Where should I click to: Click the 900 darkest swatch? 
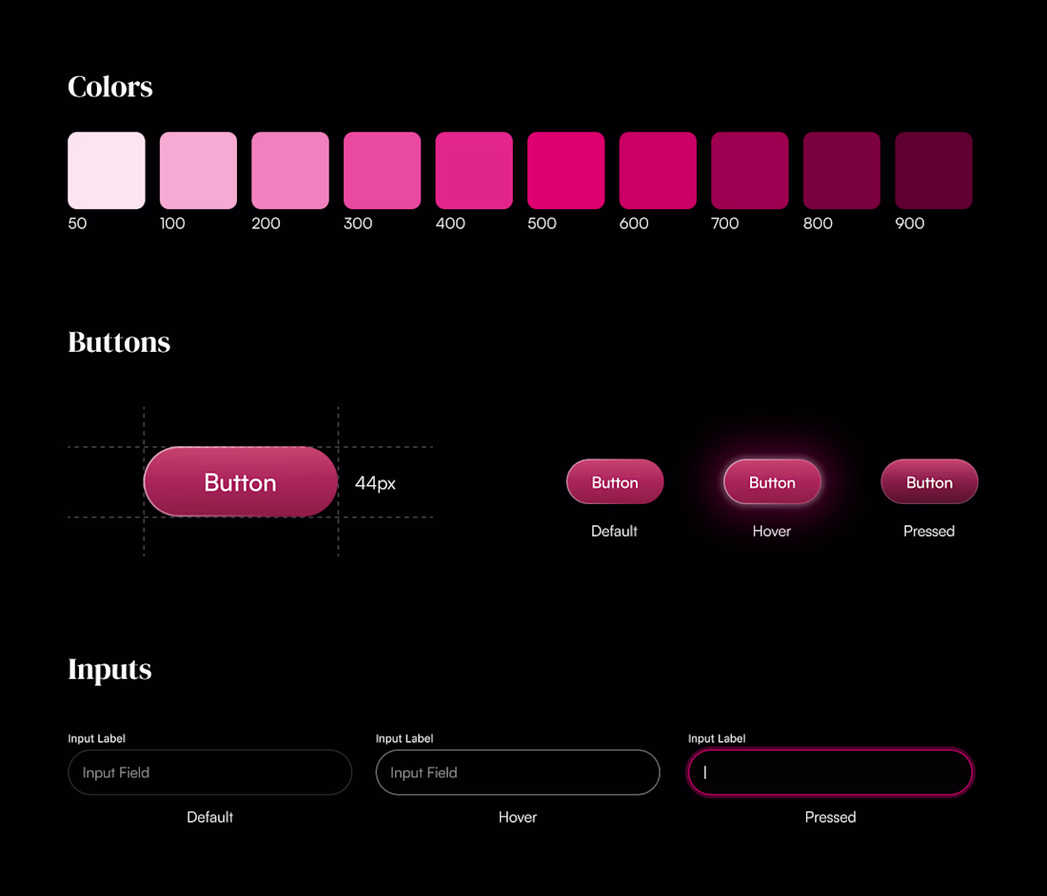[934, 170]
